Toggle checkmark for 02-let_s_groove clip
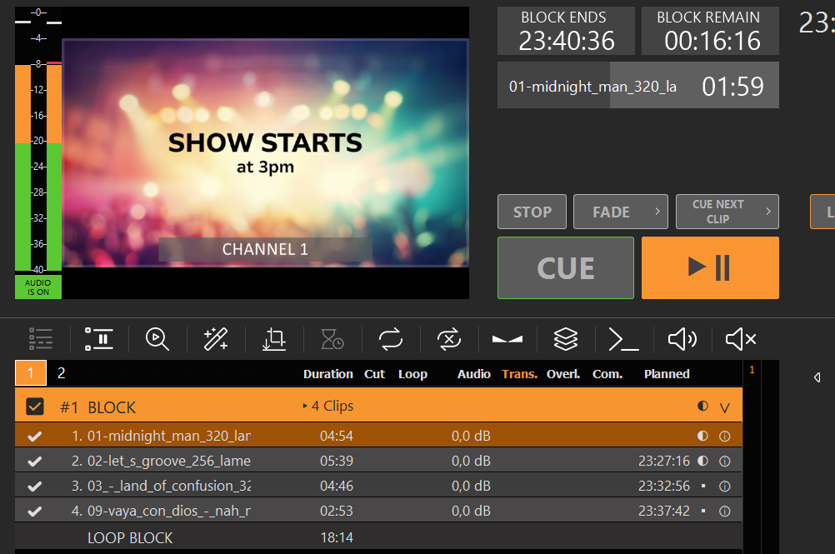 click(x=35, y=461)
